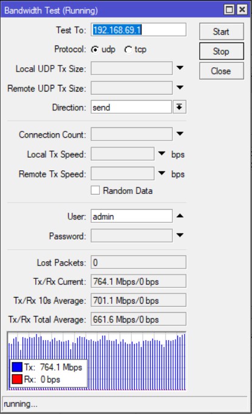The image size is (252, 414).
Task: Expand the Local Tx Speed arrow
Action: point(162,153)
